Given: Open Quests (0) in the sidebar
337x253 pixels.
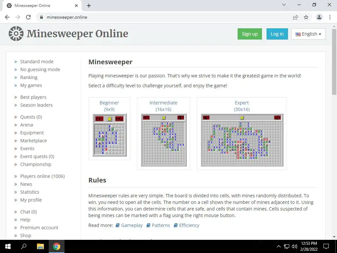Looking at the screenshot, I should pyautogui.click(x=31, y=117).
